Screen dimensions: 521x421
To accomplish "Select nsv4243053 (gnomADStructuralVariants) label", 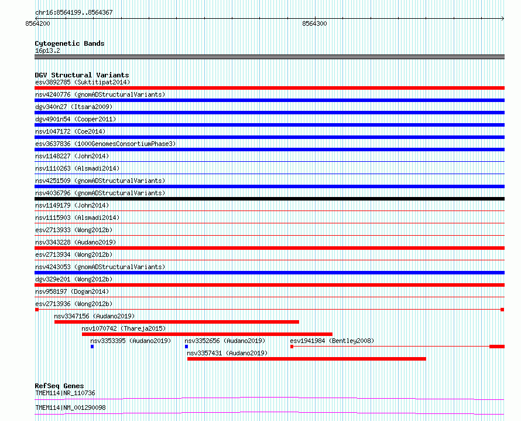I will click(100, 267).
